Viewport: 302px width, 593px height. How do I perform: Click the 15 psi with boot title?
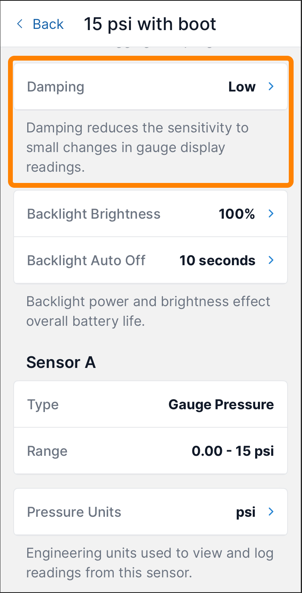point(150,24)
